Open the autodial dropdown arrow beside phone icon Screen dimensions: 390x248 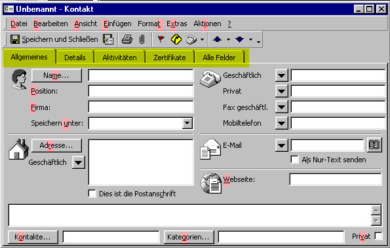pyautogui.click(x=203, y=39)
